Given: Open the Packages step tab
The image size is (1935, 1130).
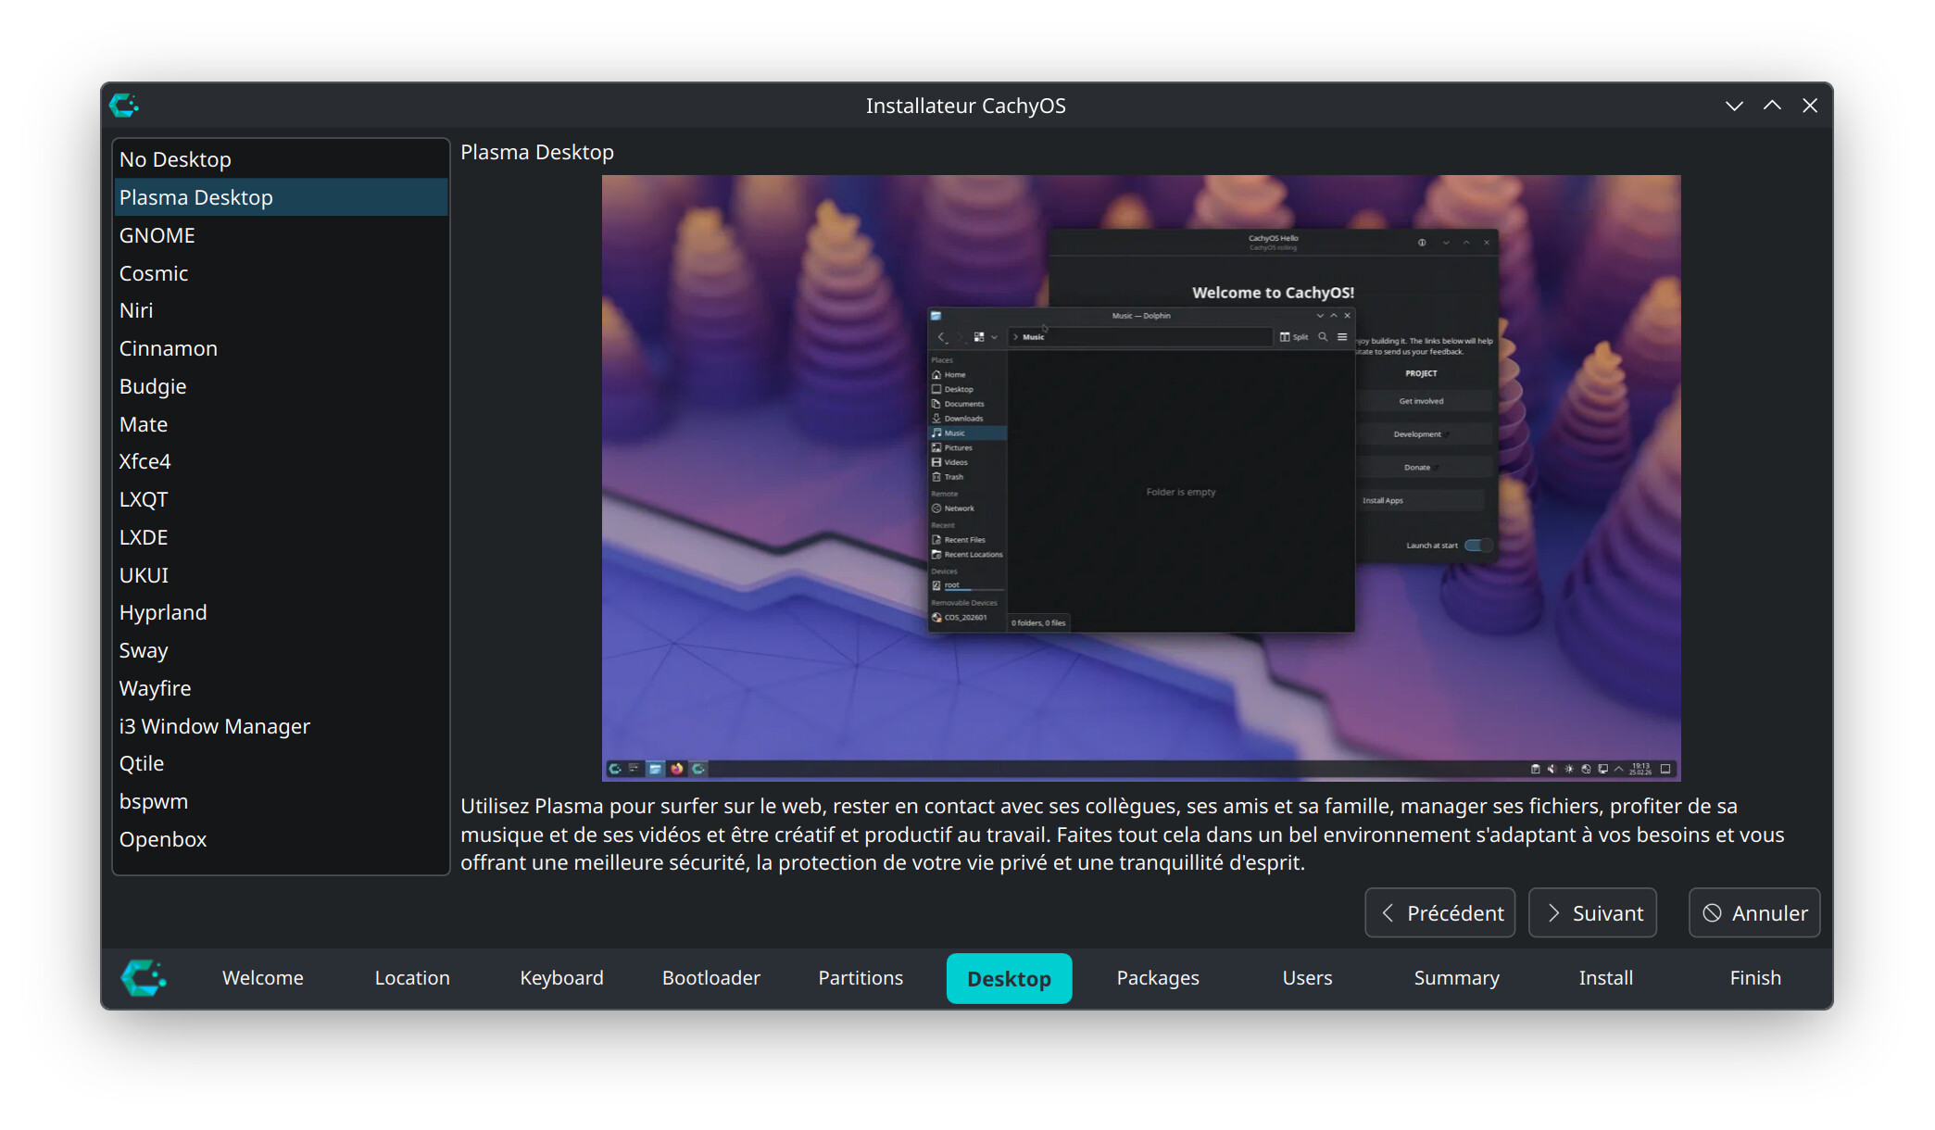Looking at the screenshot, I should (x=1158, y=978).
